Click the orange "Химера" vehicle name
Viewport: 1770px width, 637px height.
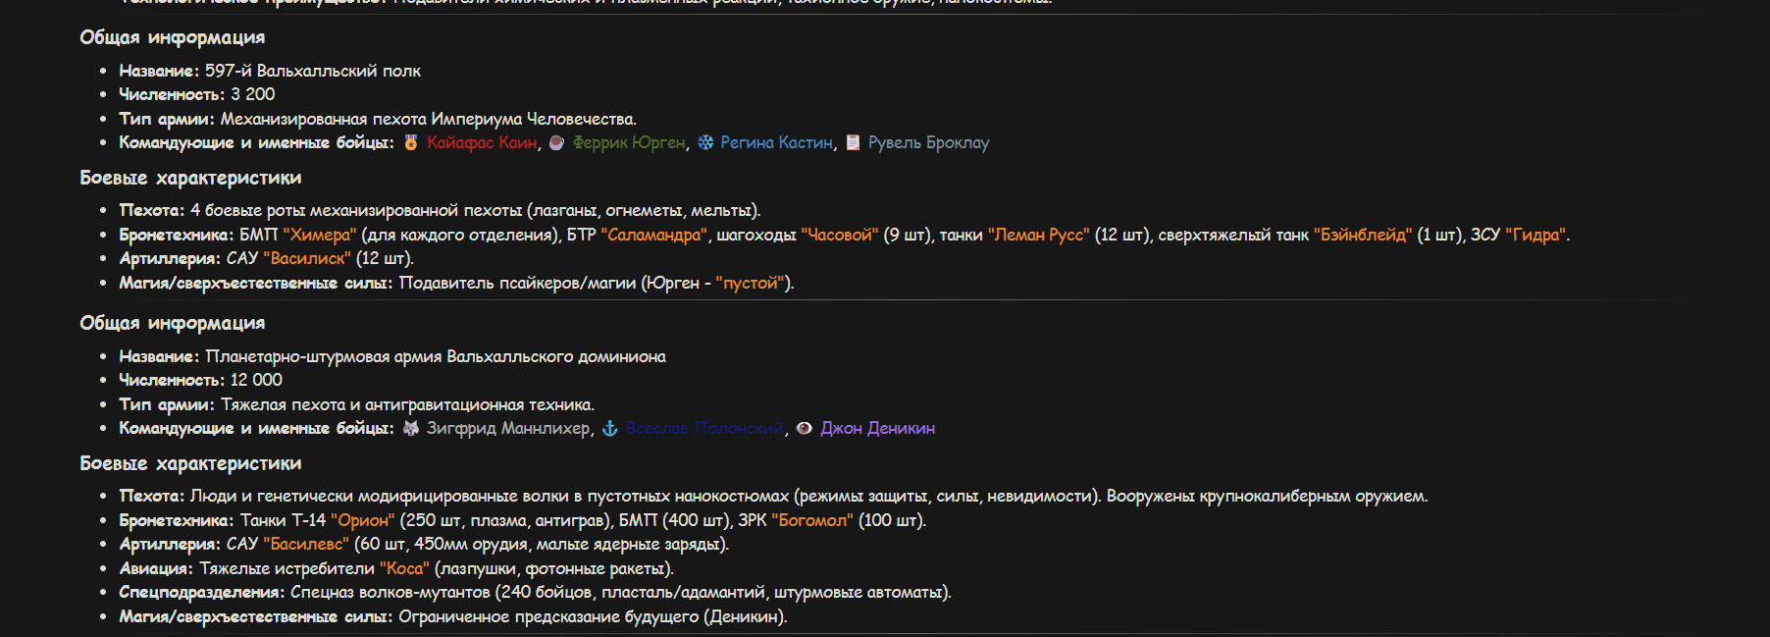click(x=320, y=235)
